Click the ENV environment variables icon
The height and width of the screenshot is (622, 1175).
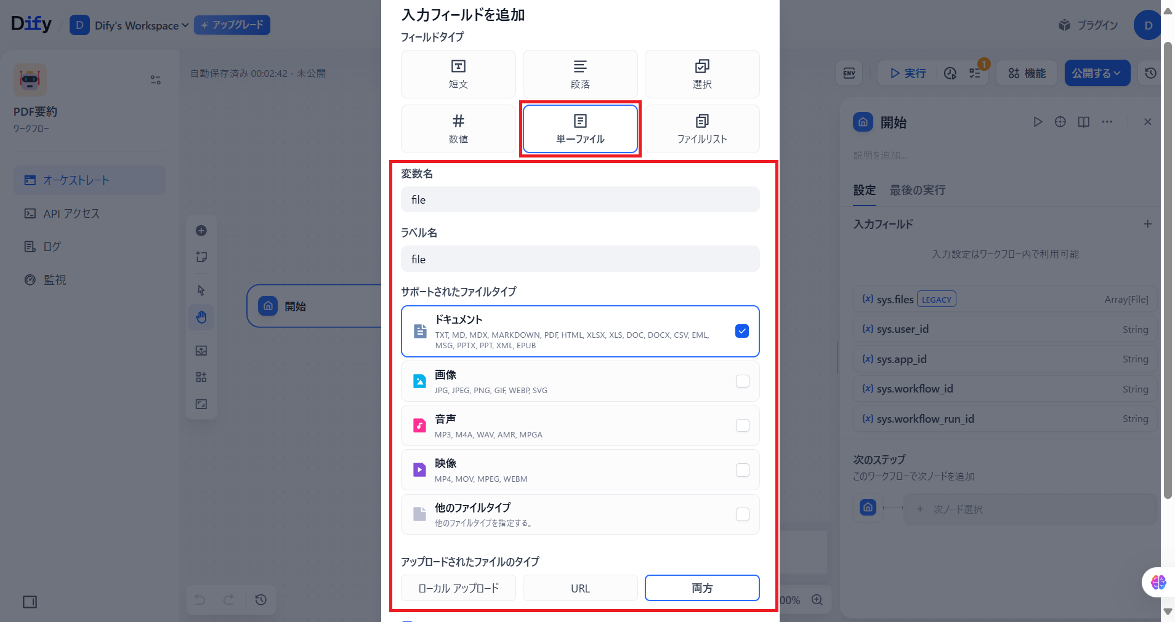click(x=848, y=73)
